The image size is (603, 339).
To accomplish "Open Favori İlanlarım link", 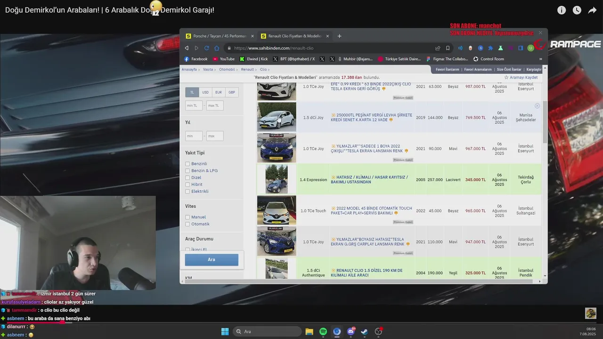I will click(x=447, y=69).
